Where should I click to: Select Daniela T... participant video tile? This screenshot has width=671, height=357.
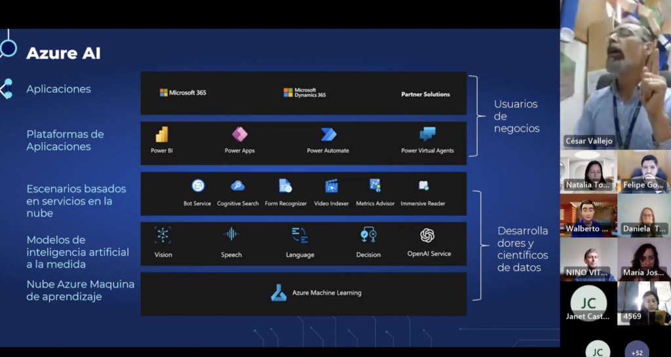coord(644,215)
